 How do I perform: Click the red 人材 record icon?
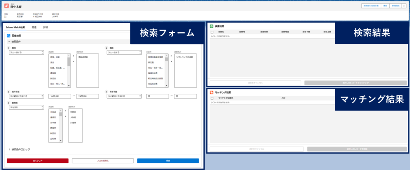pos(6,6)
